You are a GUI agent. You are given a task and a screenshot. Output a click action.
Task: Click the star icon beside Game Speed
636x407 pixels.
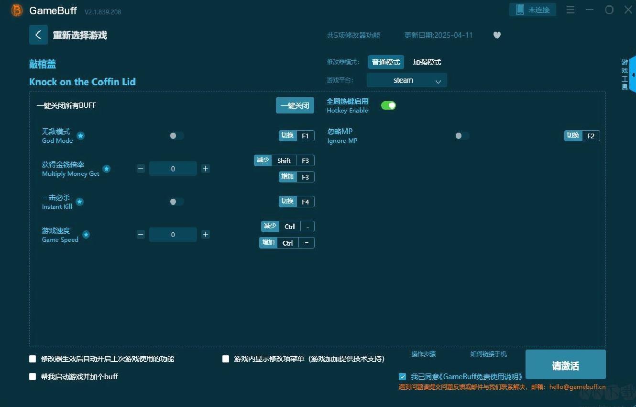tap(86, 235)
